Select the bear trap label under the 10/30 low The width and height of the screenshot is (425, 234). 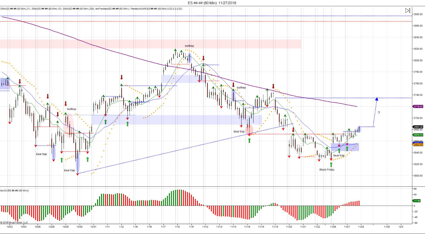[x=69, y=170]
